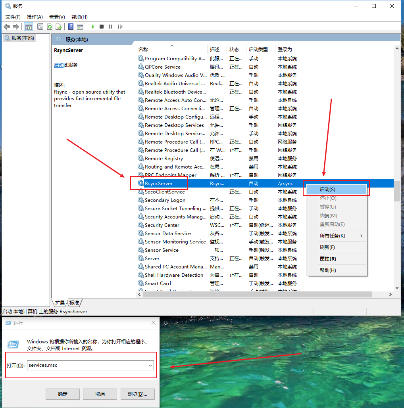Image resolution: width=404 pixels, height=408 pixels.
Task: Close the Run dialog
Action: (x=154, y=323)
